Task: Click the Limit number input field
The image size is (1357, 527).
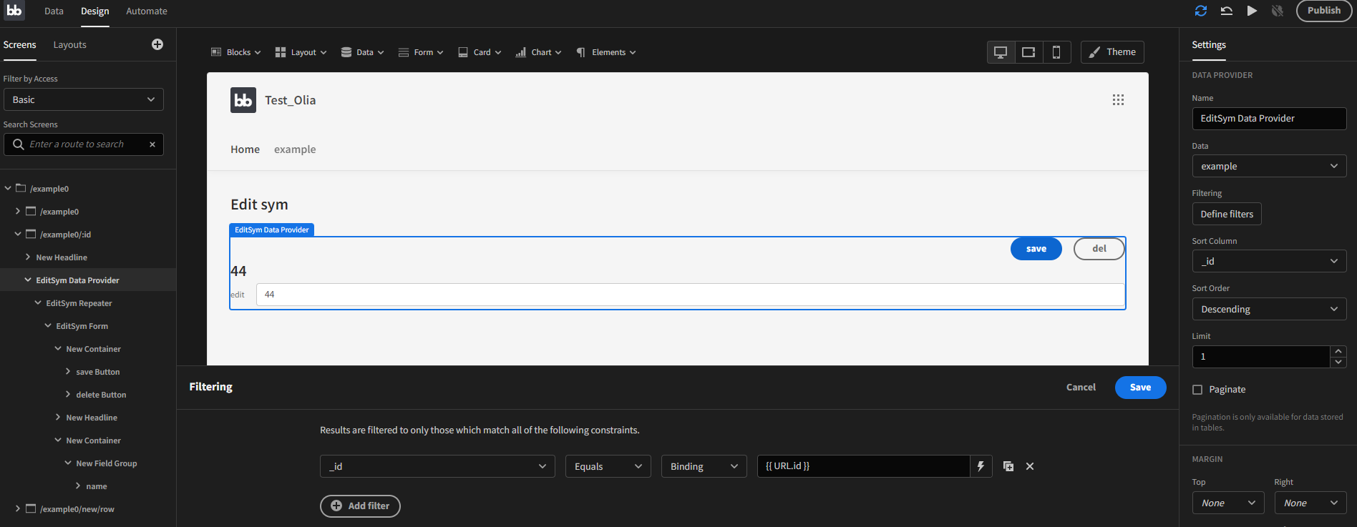Action: [x=1261, y=357]
